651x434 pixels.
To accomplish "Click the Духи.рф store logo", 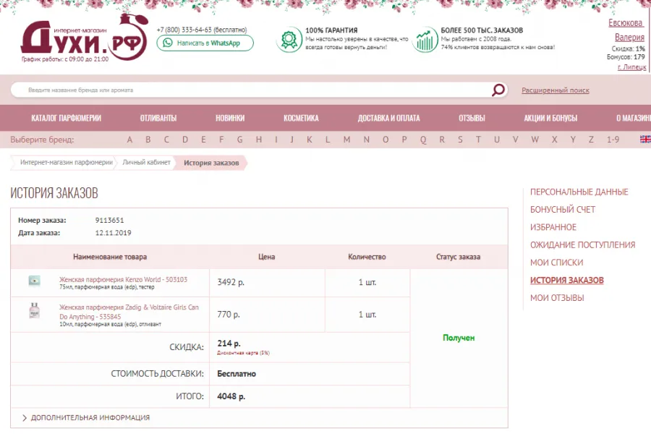I will 85,38.
